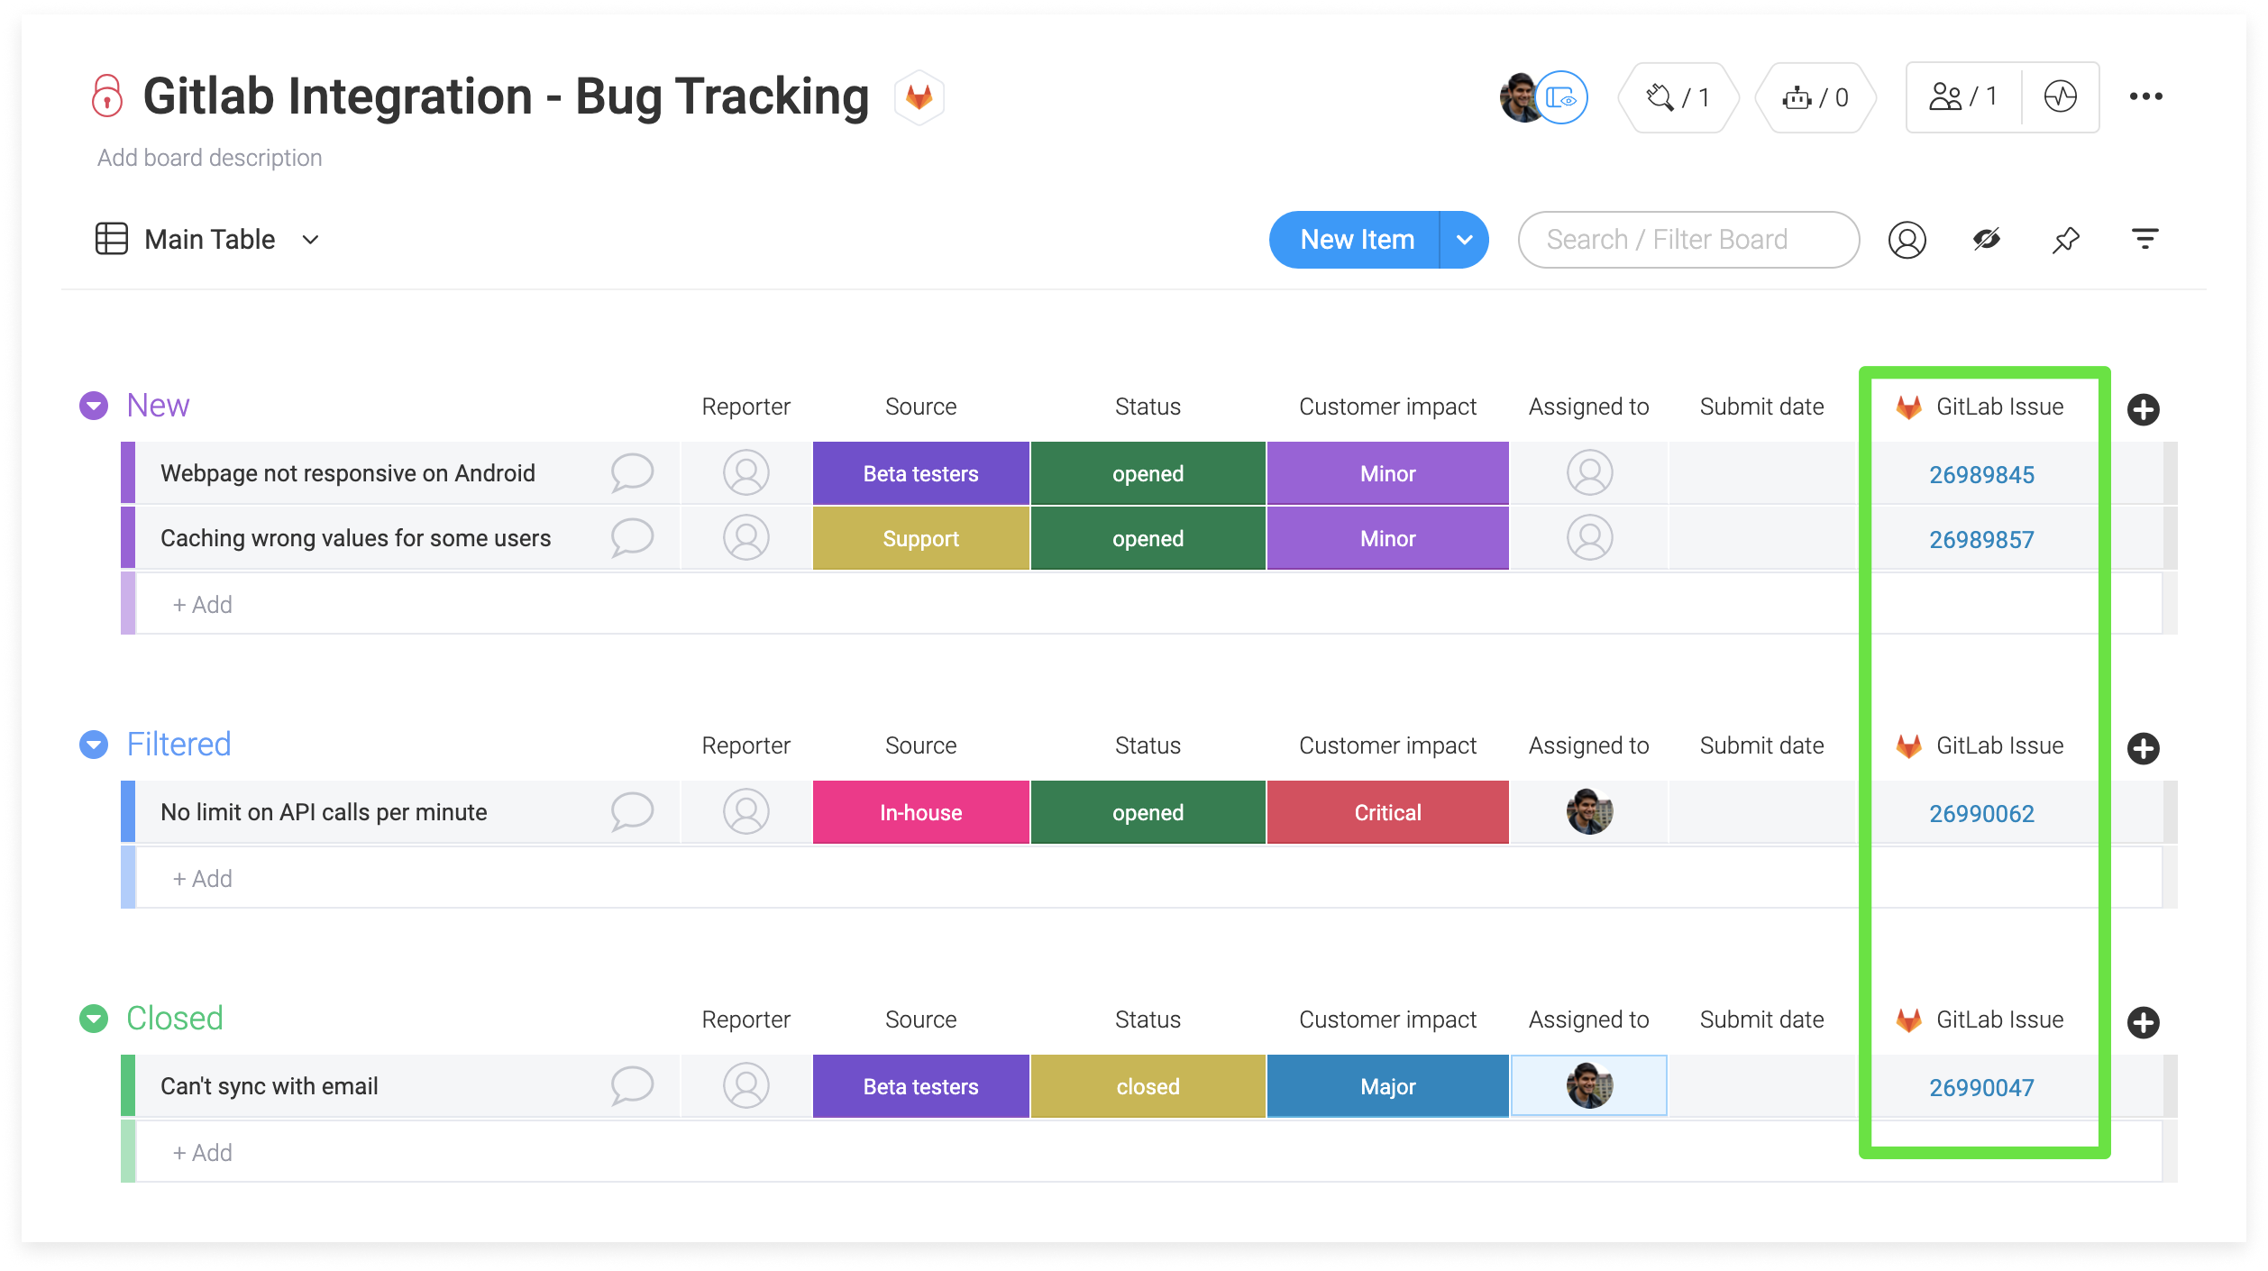Viewport: 2268px width, 1271px height.
Task: Click the guest viewers eye badge
Action: point(1561,97)
